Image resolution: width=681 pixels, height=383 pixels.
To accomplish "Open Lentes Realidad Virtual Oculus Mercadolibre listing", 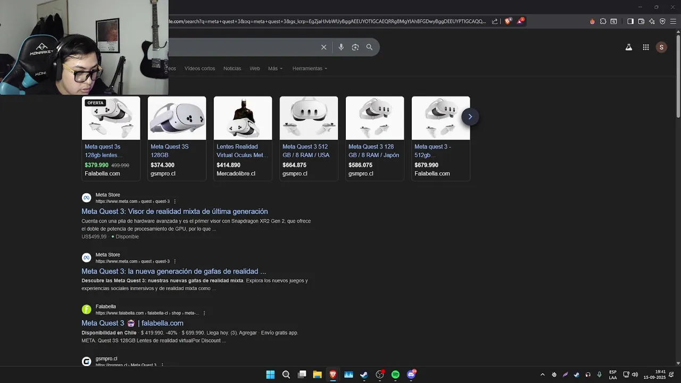I will pyautogui.click(x=243, y=151).
